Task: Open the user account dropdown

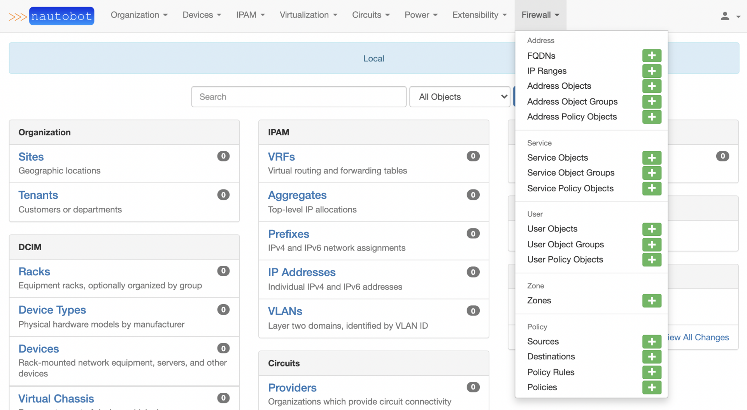Action: (x=728, y=16)
